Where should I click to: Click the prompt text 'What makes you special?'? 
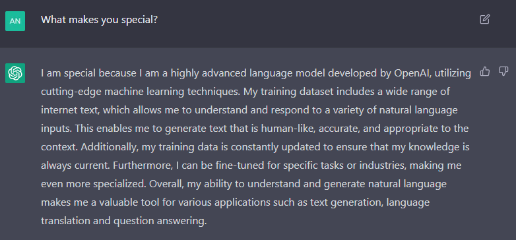click(100, 20)
